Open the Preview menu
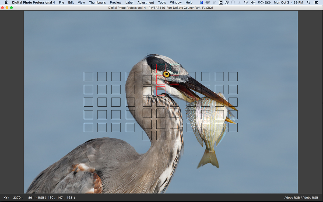 pos(115,2)
